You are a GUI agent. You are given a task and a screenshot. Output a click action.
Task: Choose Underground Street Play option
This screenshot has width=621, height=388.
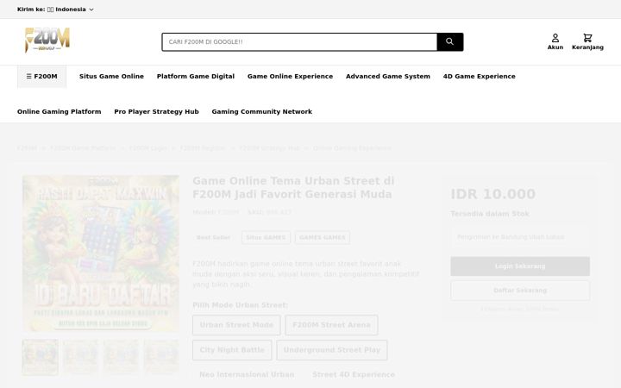click(x=332, y=350)
